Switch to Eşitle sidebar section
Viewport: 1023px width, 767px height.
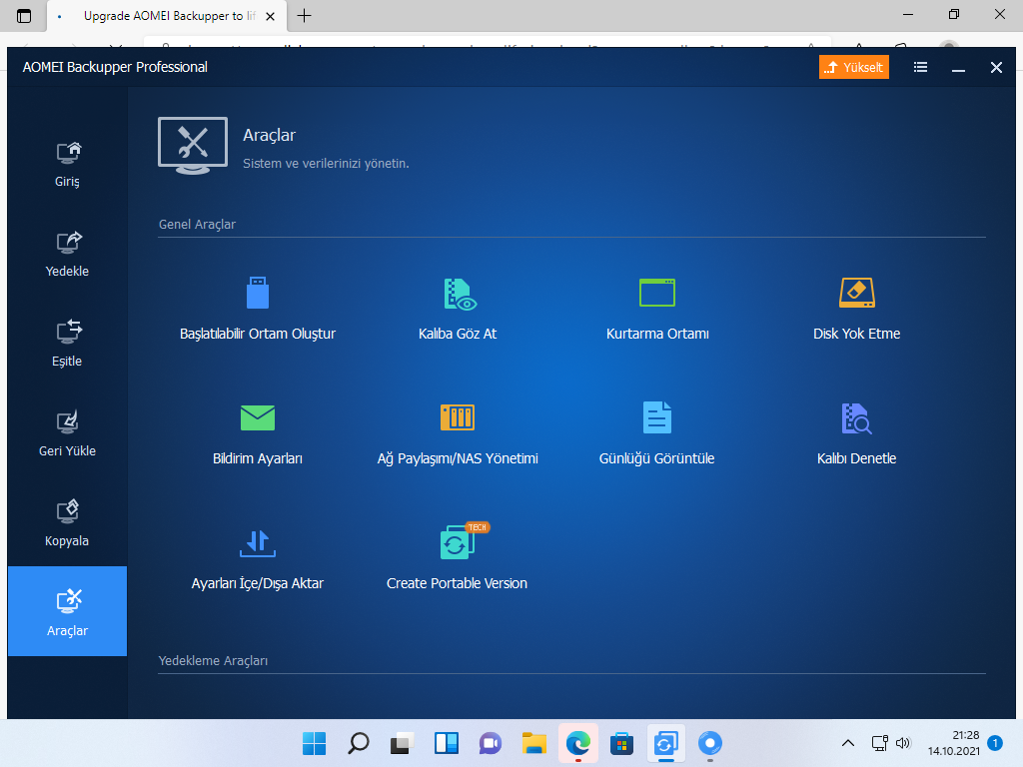pyautogui.click(x=67, y=345)
